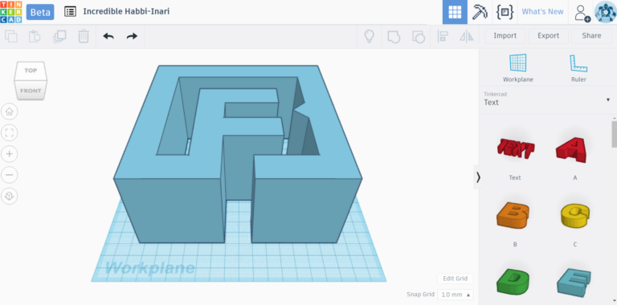Click the Import button
617x305 pixels.
coord(505,36)
